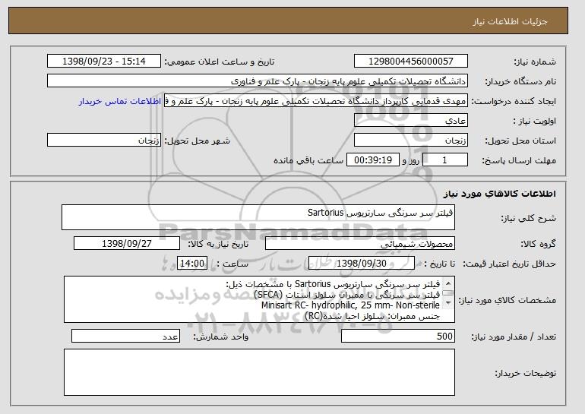The width and height of the screenshot is (585, 414).
Task: Click the label واحد شمارش
Action: 221,337
